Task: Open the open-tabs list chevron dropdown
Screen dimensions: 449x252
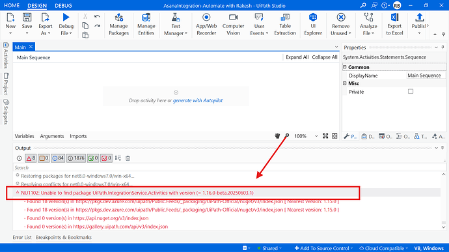Action: coord(336,47)
